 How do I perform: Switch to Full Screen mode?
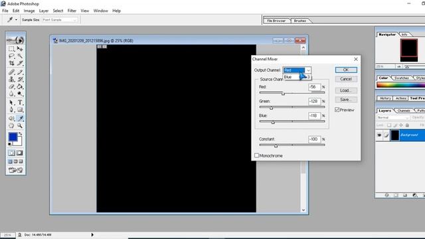21,161
